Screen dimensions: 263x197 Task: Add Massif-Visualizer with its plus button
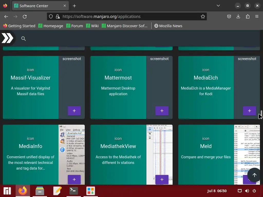[74, 111]
